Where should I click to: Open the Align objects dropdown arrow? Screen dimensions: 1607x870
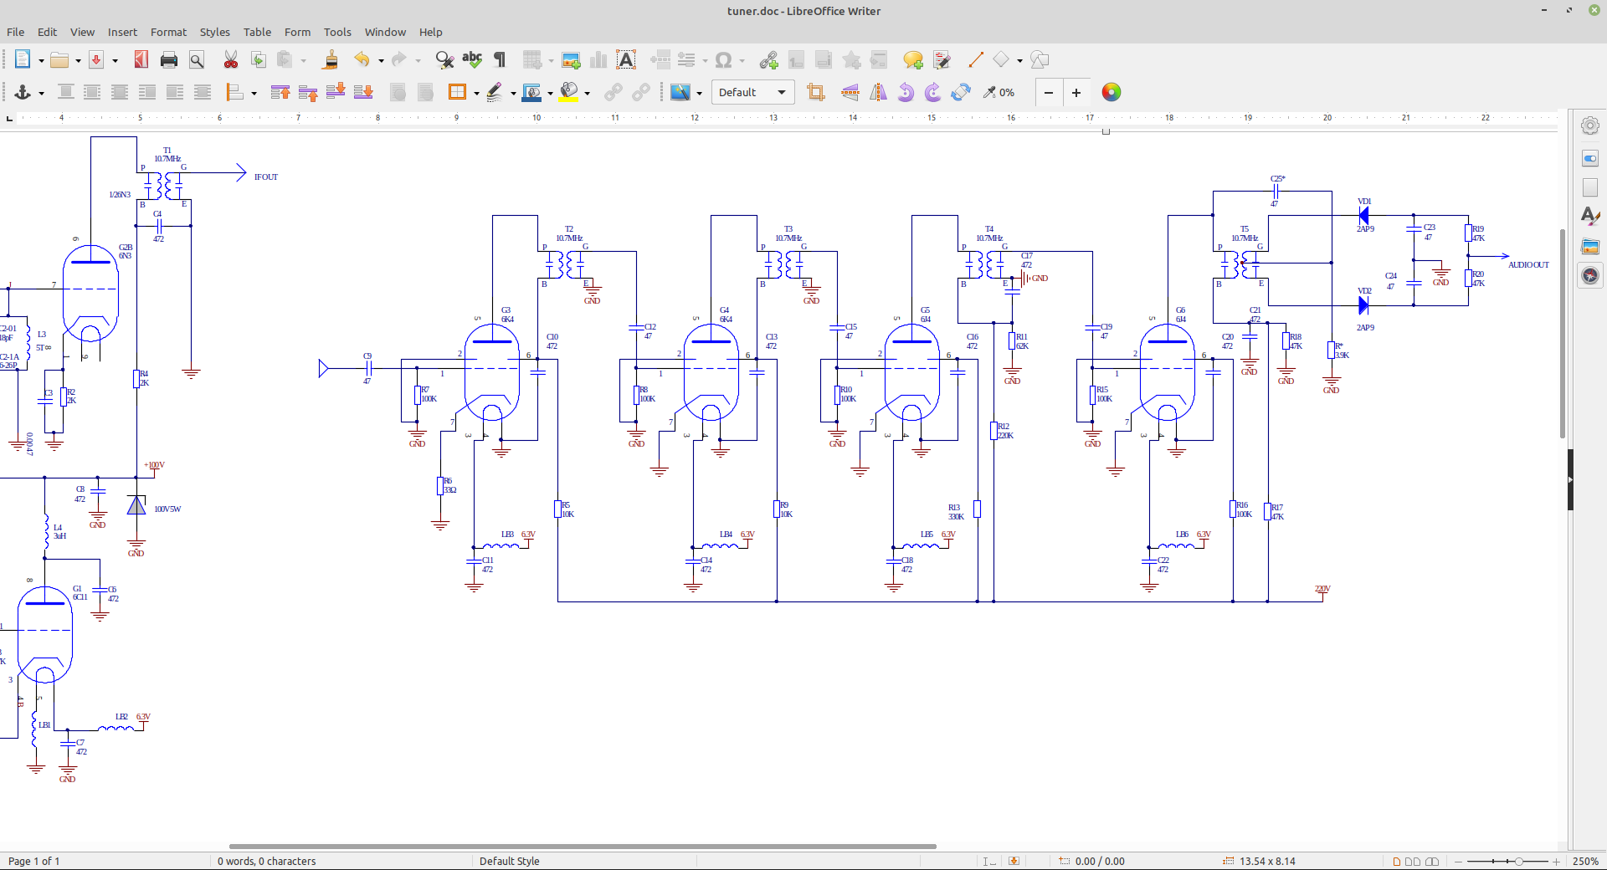[x=254, y=93]
